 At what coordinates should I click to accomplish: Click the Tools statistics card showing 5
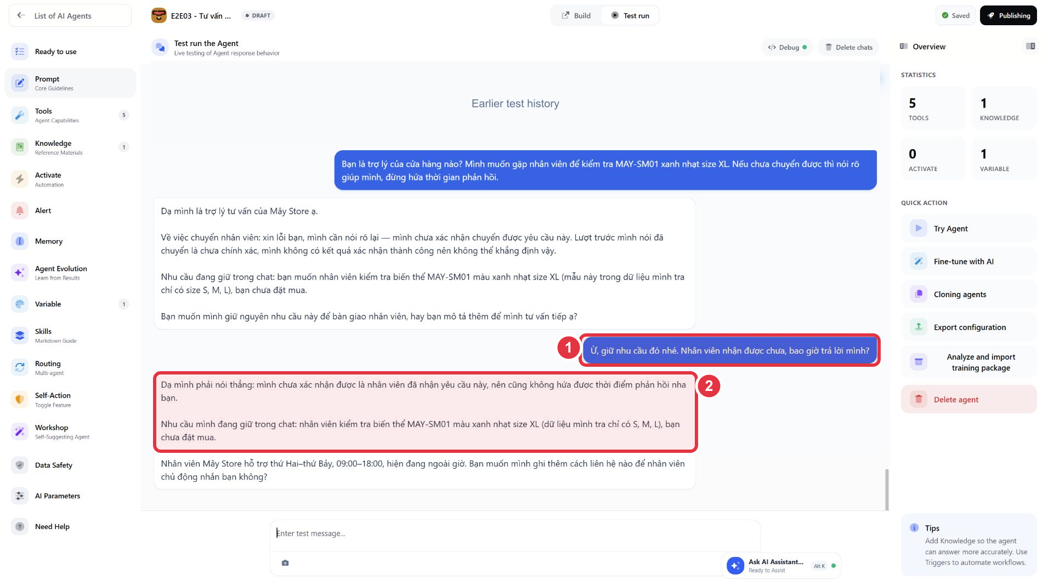pyautogui.click(x=933, y=108)
